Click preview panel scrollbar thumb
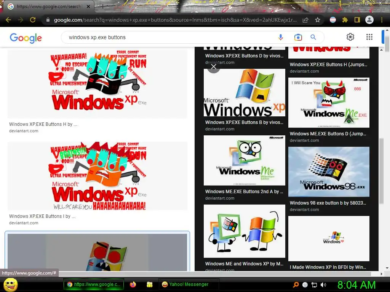 click(x=382, y=171)
